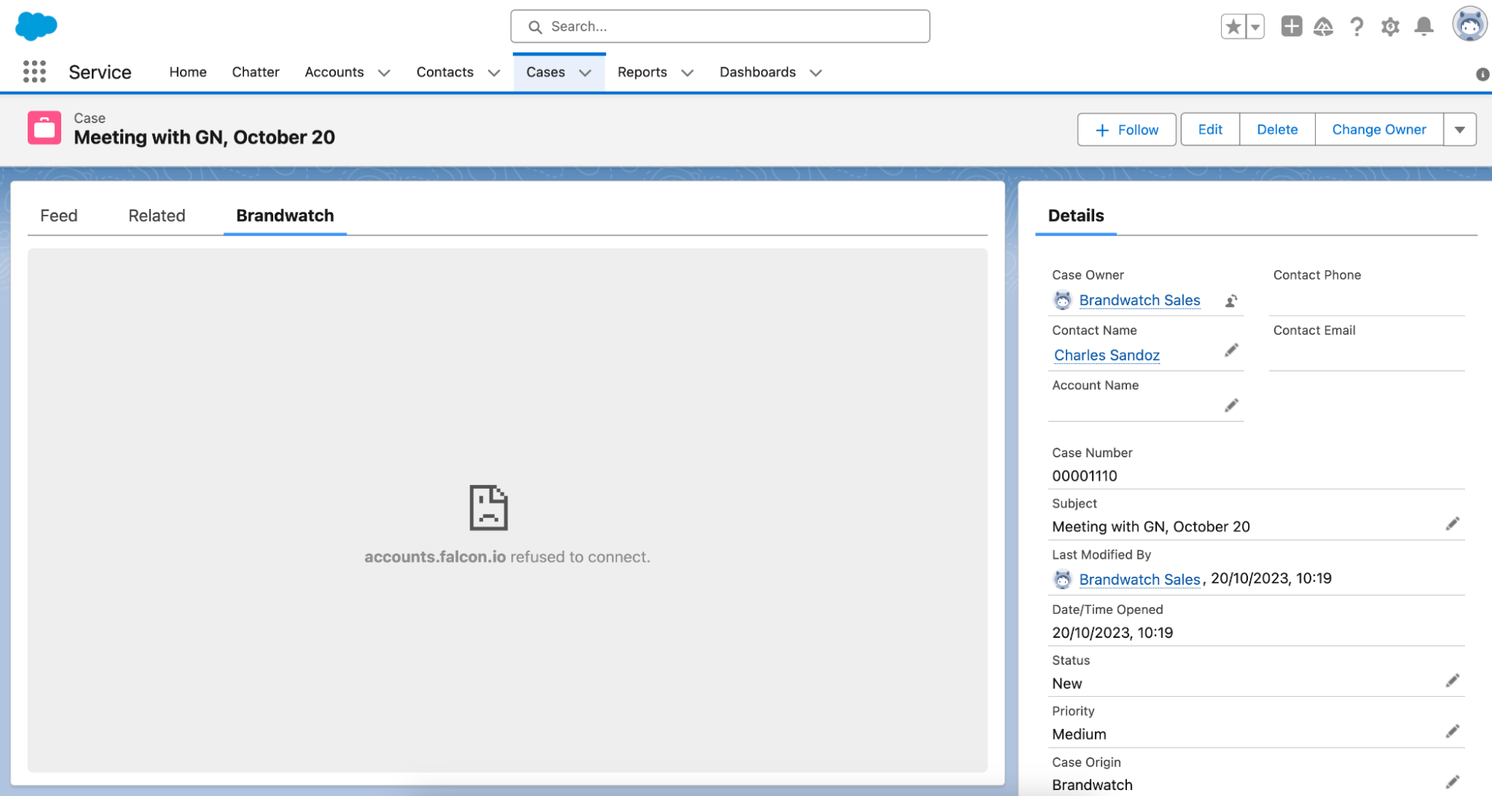Viewport: 1492px width, 796px height.
Task: Open the favorites list dropdown arrow
Action: 1255,27
